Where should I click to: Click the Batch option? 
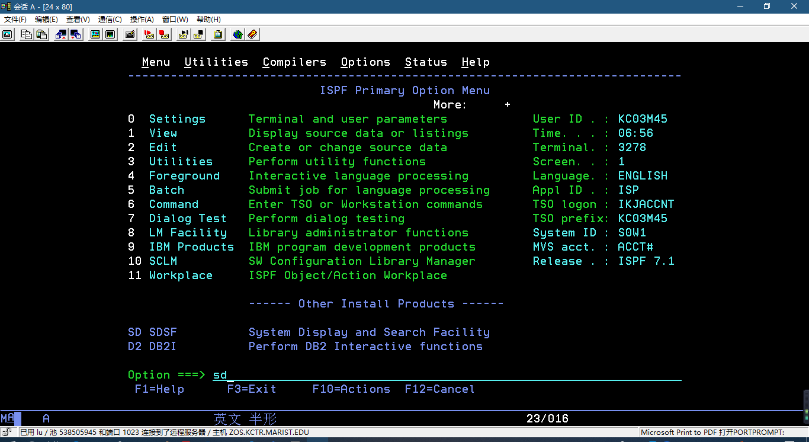(x=166, y=190)
